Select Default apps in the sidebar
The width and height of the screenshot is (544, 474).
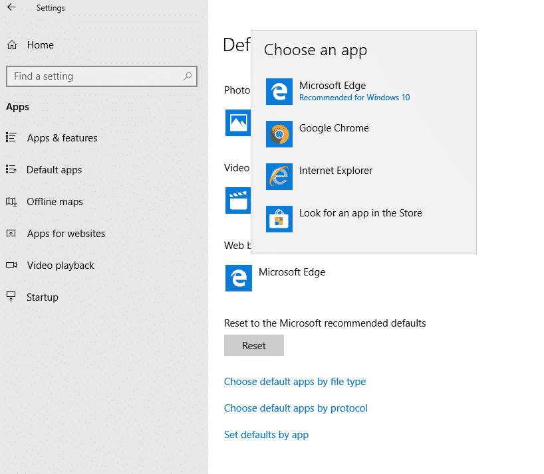click(54, 170)
